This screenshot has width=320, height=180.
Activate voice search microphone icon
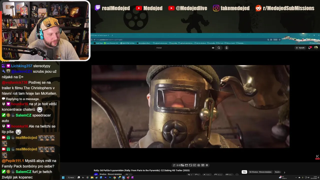pyautogui.click(x=226, y=48)
